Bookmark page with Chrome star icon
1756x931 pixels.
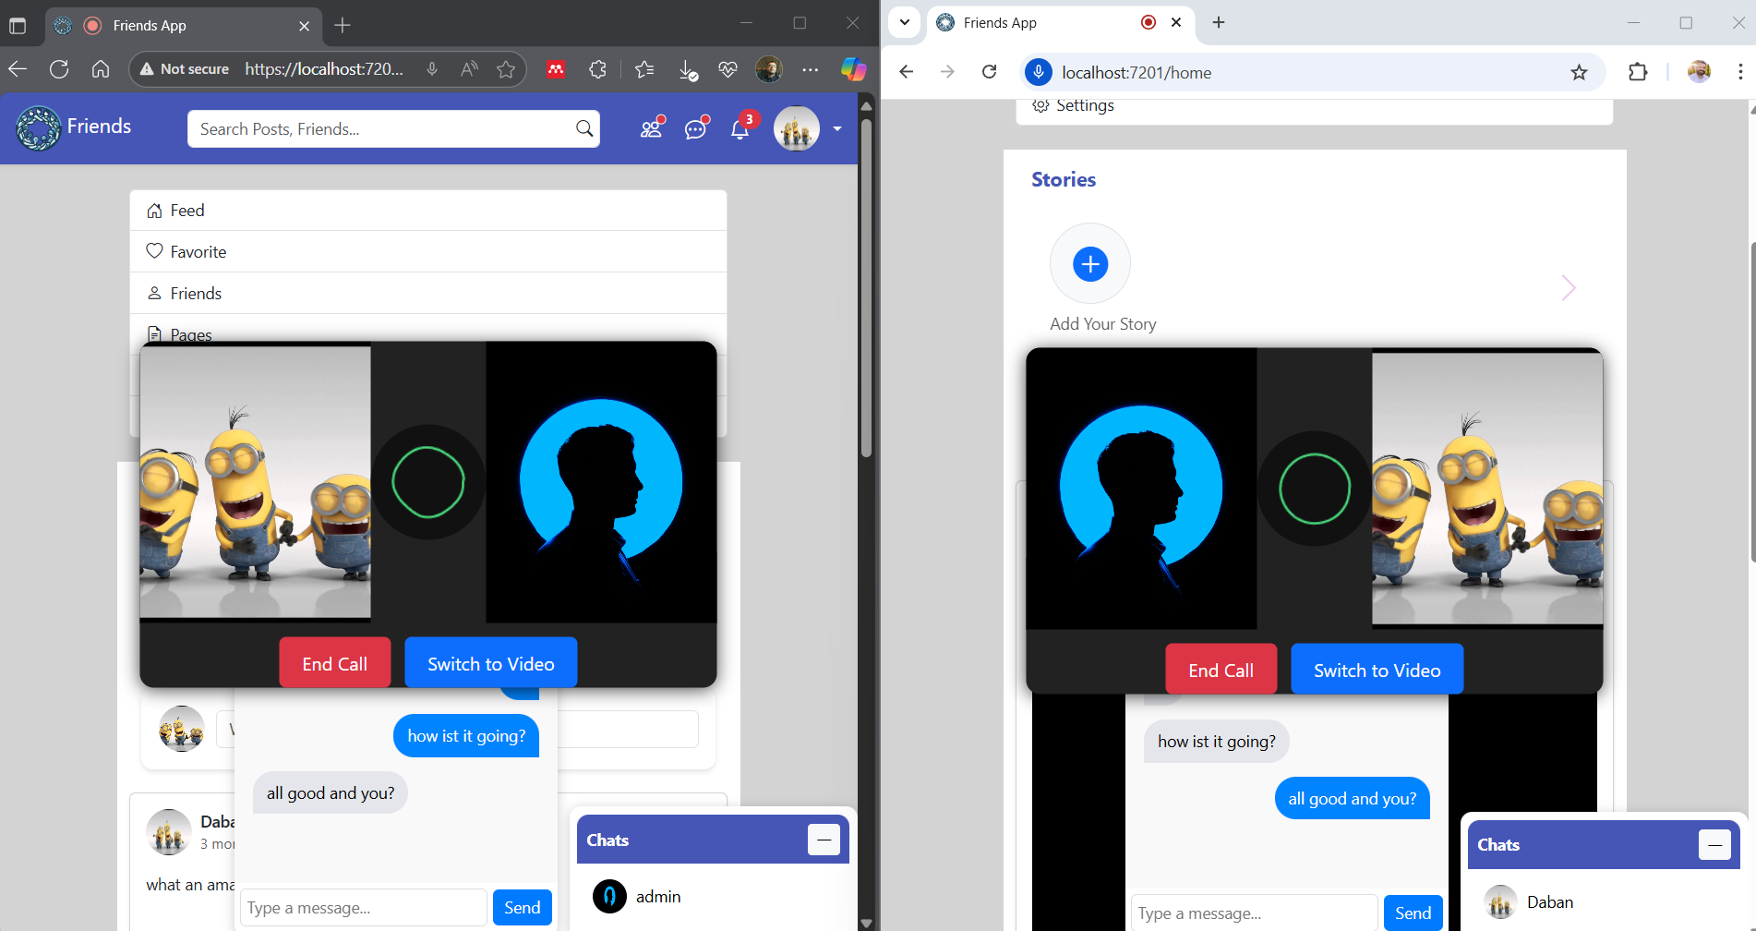(1579, 72)
